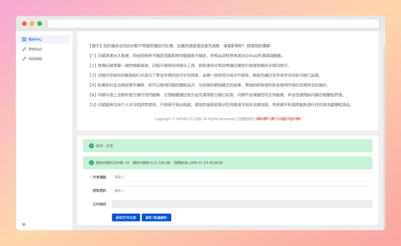Click the link icon beside 网盘商城

(24, 59)
